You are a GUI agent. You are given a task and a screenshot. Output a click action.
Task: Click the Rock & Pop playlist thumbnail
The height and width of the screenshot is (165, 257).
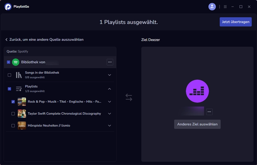(22, 102)
